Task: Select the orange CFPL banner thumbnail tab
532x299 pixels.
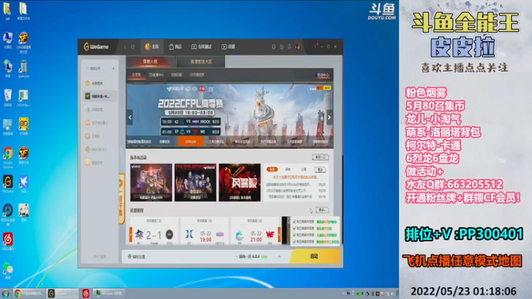Action: click(x=191, y=142)
